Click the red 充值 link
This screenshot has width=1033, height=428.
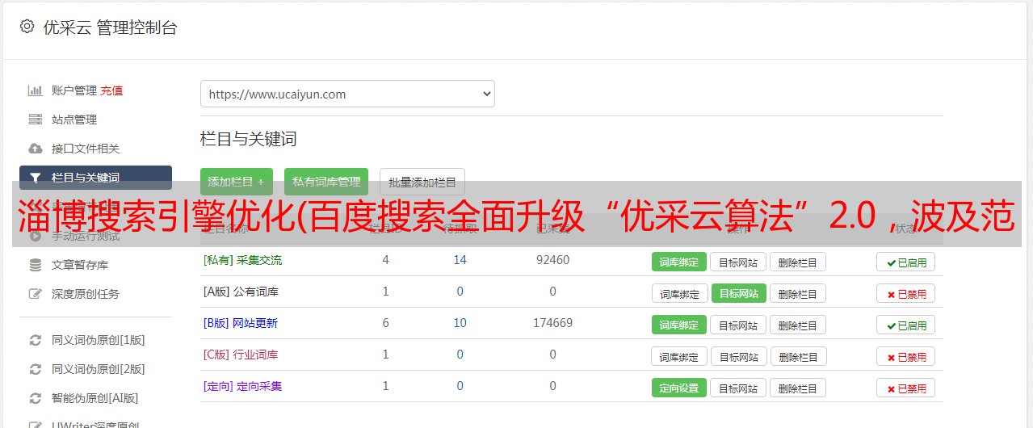111,90
